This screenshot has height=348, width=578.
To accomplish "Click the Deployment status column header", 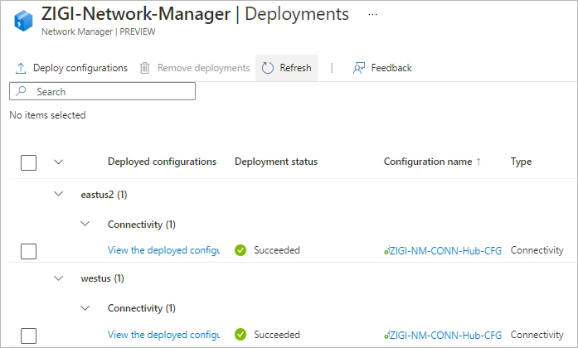I will point(276,162).
